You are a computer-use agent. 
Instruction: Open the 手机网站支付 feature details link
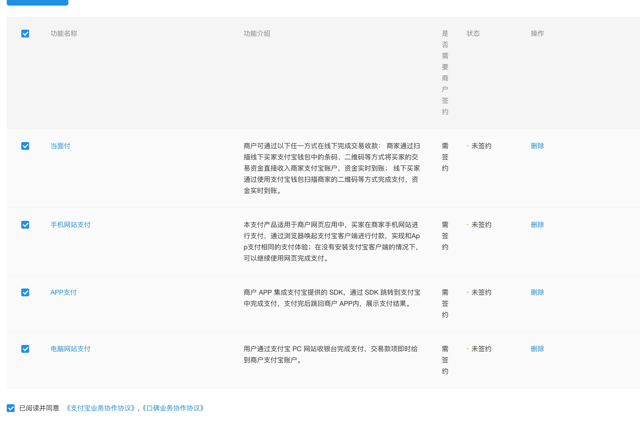point(70,224)
